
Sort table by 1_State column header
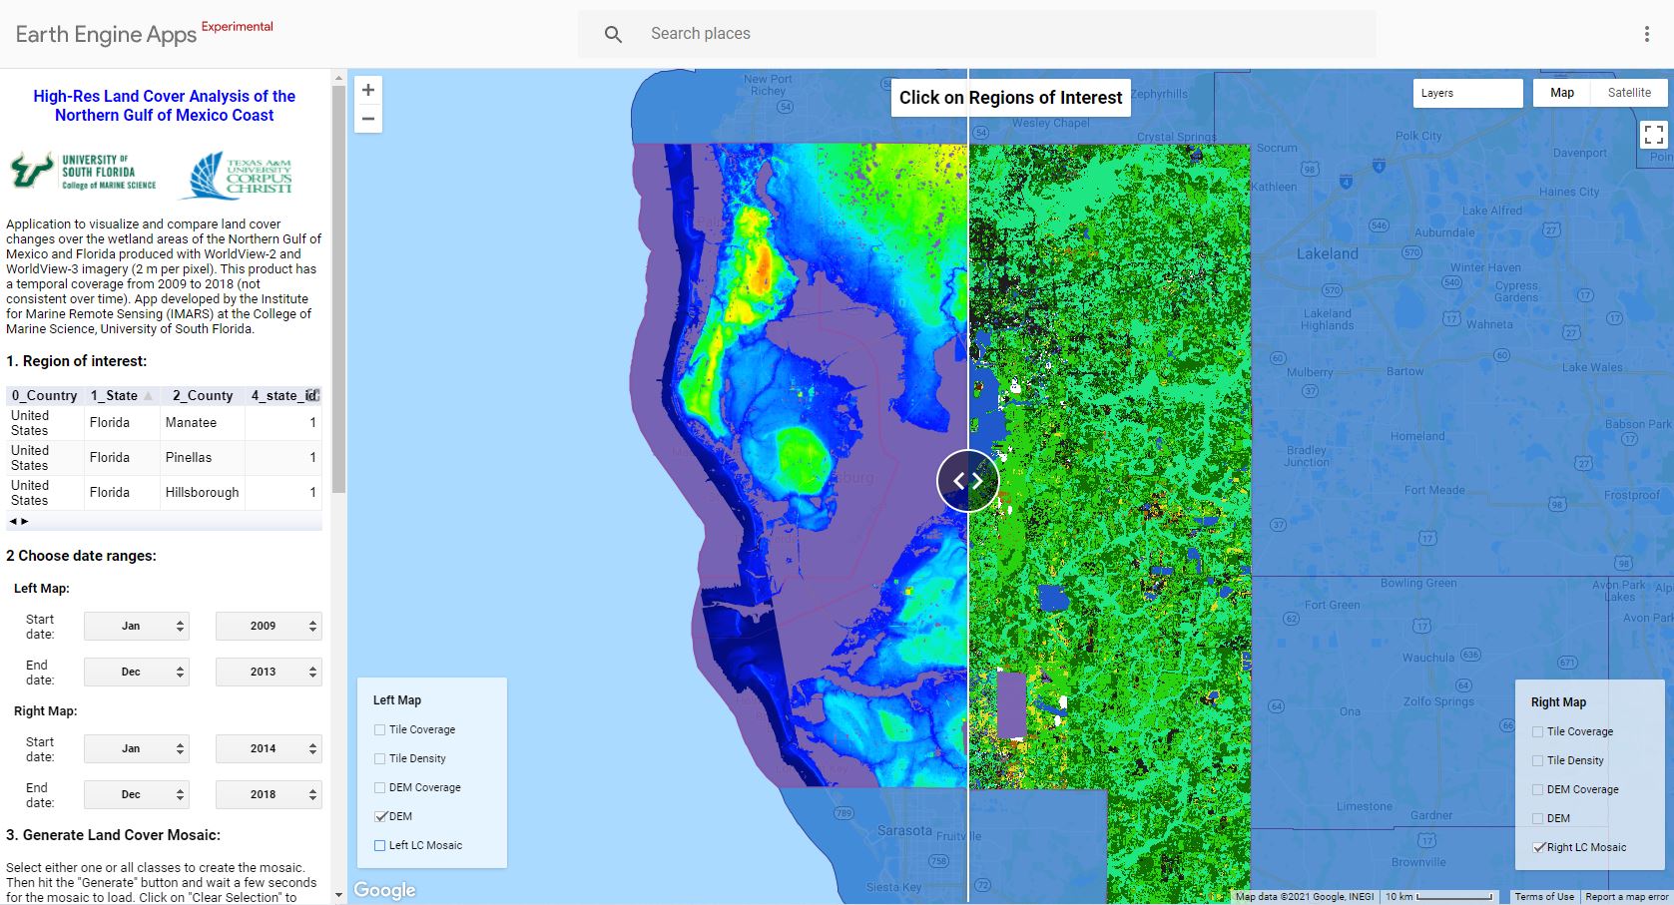pyautogui.click(x=122, y=395)
